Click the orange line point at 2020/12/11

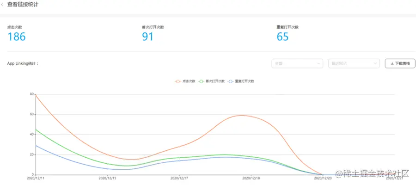tap(36, 95)
